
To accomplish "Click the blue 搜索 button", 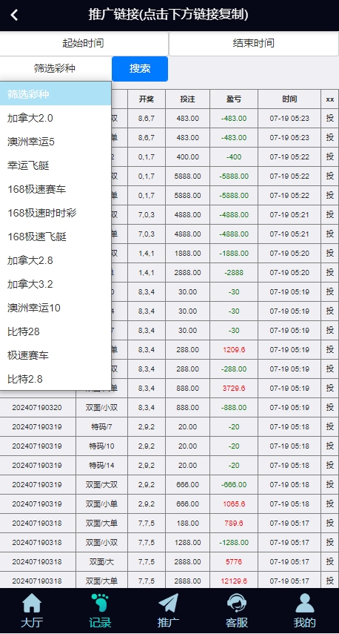I will point(140,69).
